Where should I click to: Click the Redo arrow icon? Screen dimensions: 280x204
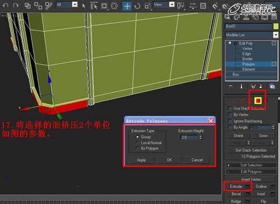tap(16, 5)
